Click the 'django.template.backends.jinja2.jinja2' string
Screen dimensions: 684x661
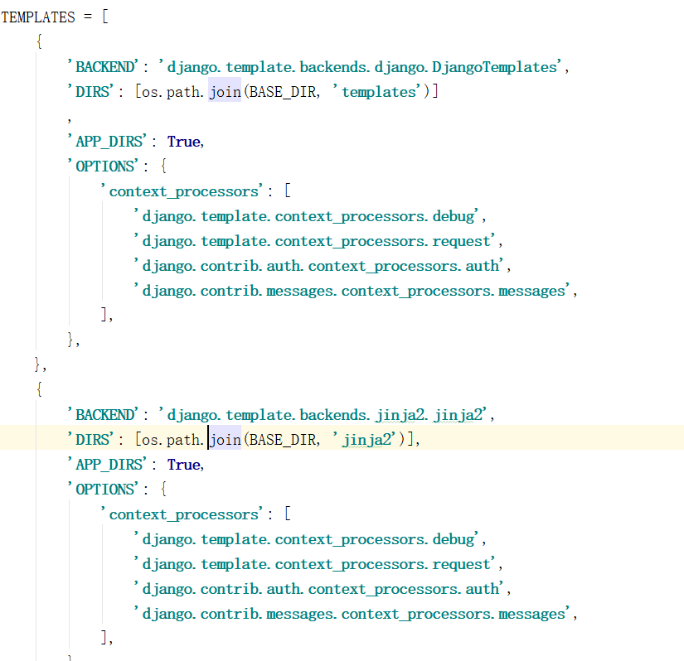(323, 415)
